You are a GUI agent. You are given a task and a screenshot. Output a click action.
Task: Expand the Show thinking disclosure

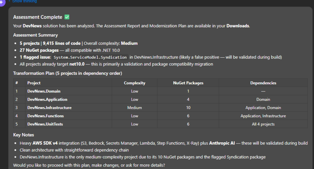[x=23, y=1]
